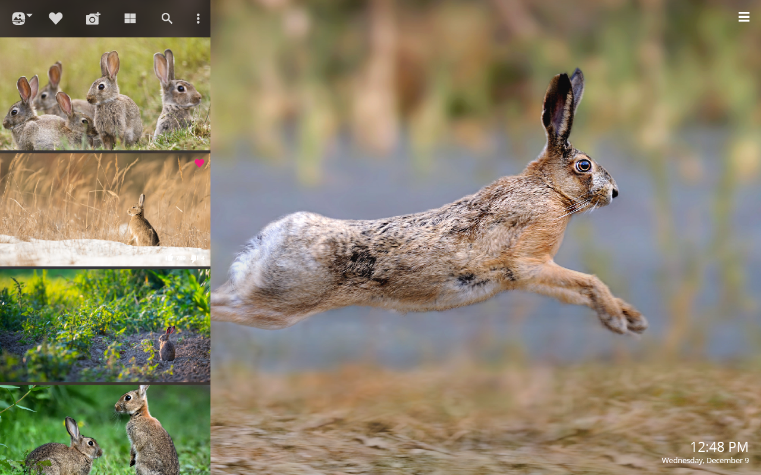Select the thumbs-up icon showing 789 likes
The width and height of the screenshot is (761, 475).
coord(169,258)
